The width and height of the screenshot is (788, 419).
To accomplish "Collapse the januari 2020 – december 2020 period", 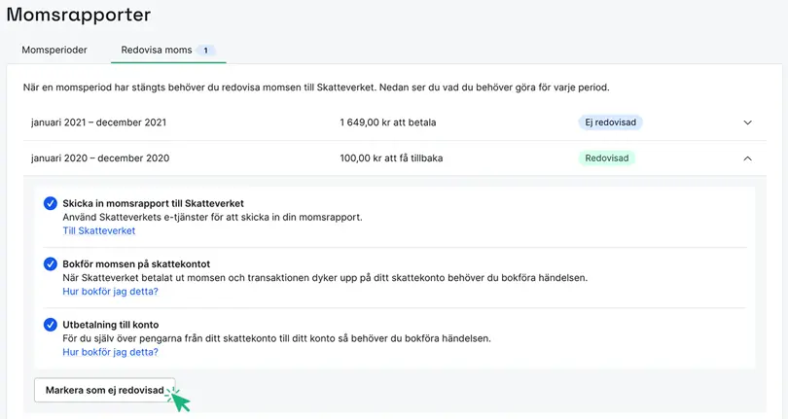I will 747,158.
